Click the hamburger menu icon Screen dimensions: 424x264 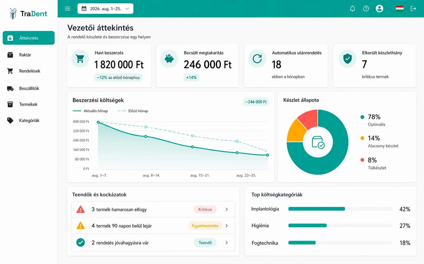(67, 9)
